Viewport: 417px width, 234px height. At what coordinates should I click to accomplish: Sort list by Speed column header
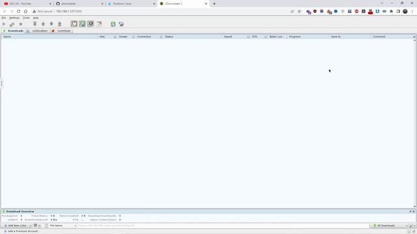click(x=228, y=36)
